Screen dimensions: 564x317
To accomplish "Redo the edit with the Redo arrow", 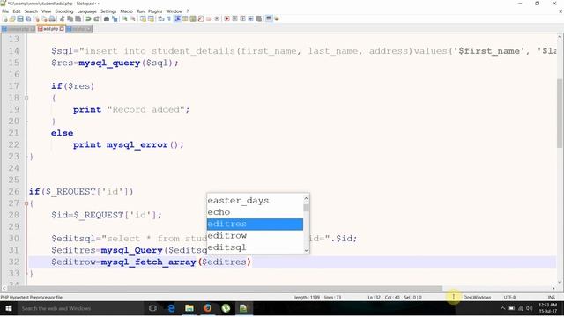I will [x=96, y=18].
